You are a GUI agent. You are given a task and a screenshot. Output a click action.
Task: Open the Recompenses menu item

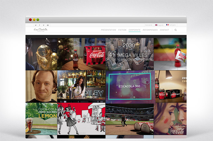pyautogui.click(x=150, y=30)
